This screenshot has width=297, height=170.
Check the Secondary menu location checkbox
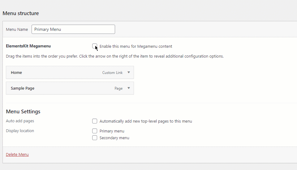point(95,138)
